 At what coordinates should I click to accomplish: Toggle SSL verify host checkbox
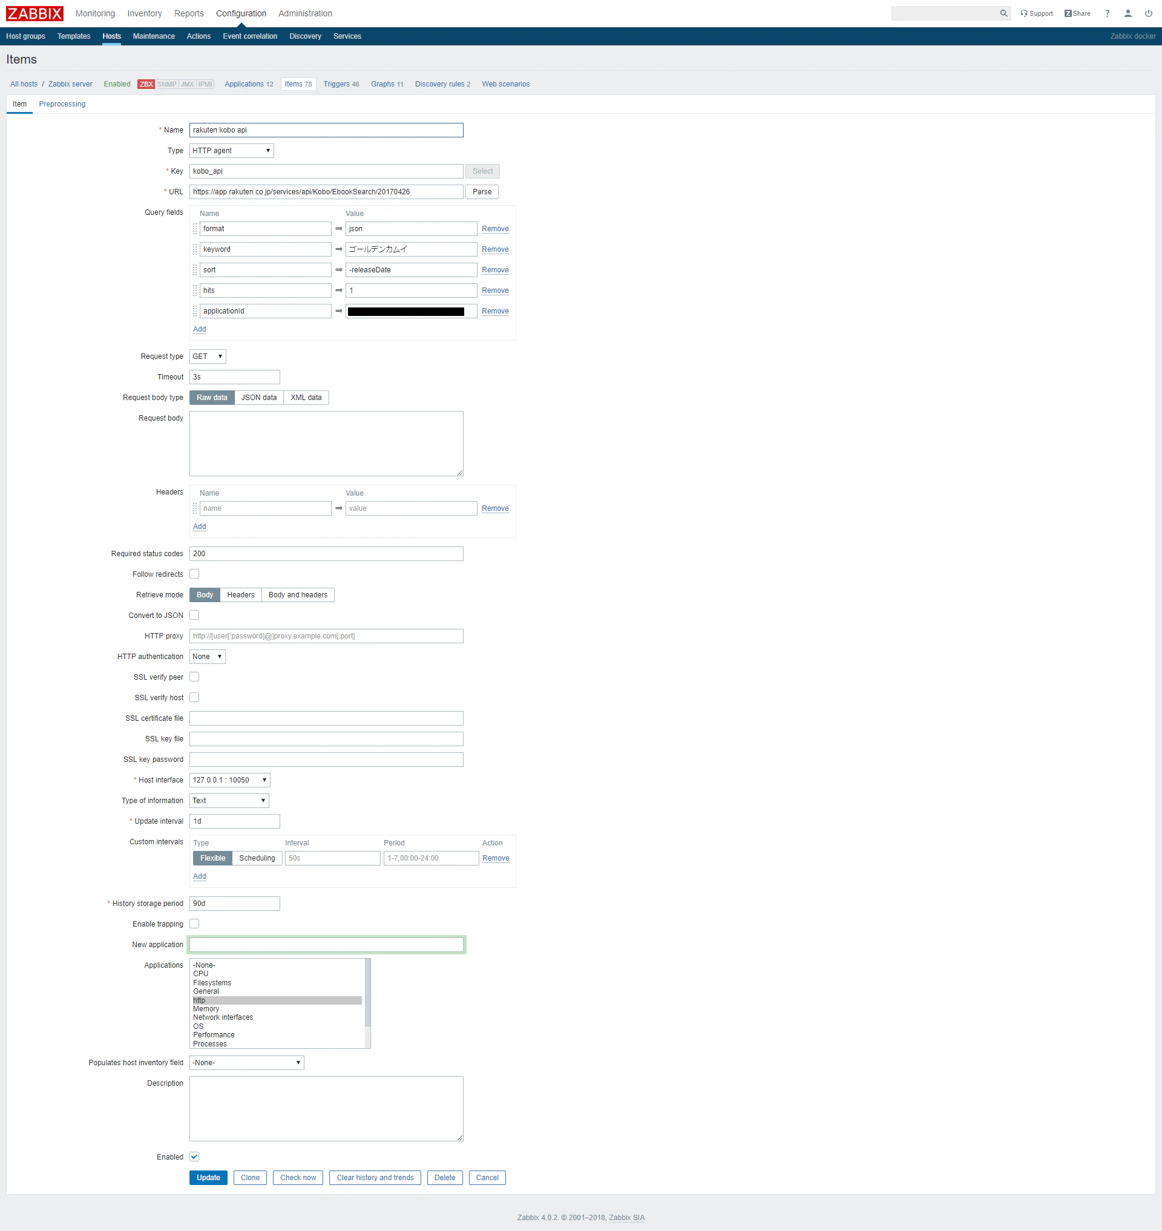click(194, 697)
